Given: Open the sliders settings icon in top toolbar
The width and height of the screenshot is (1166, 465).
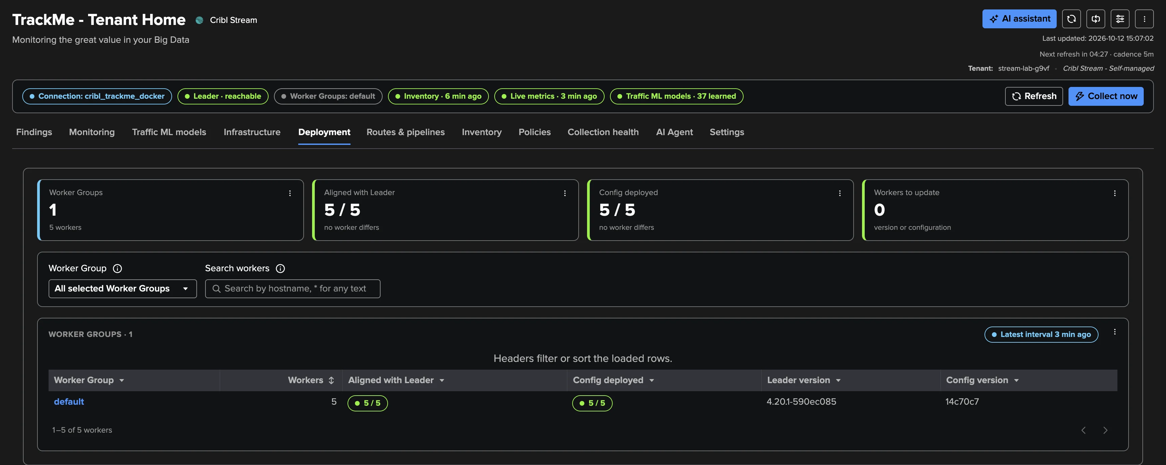Looking at the screenshot, I should [x=1120, y=19].
